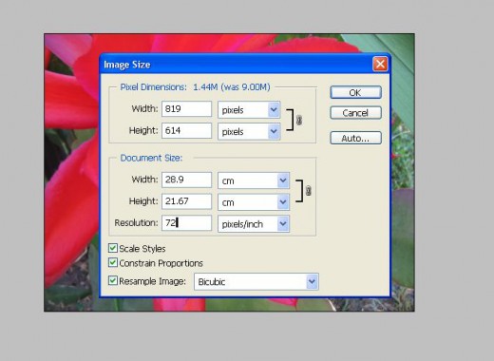
Task: Open the pixel Height units dropdown
Action: tap(249, 131)
